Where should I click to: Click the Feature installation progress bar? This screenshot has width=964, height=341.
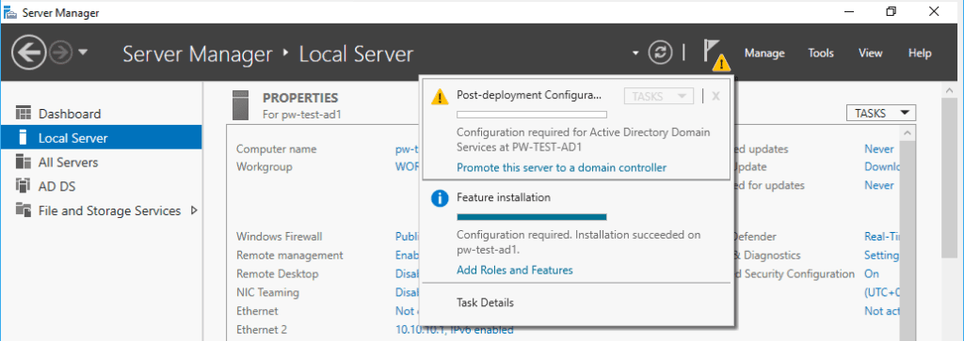pos(532,216)
